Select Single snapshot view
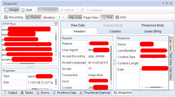Viewport: 175px width, 97px height. [x=12, y=10]
